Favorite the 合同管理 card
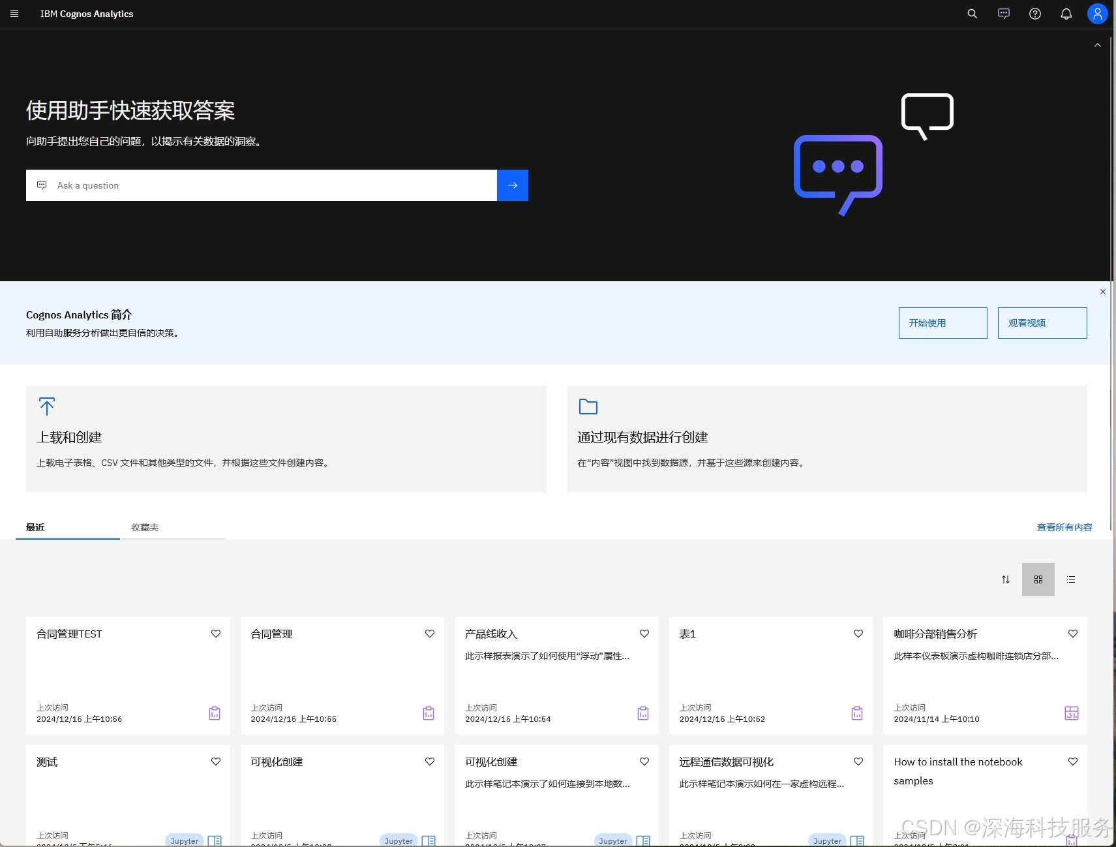 pyautogui.click(x=430, y=634)
